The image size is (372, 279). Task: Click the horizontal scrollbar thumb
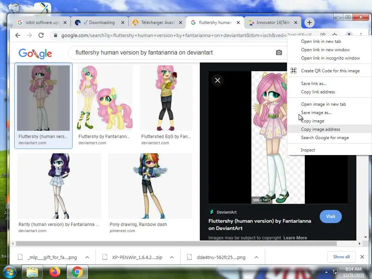pyautogui.click(x=176, y=244)
